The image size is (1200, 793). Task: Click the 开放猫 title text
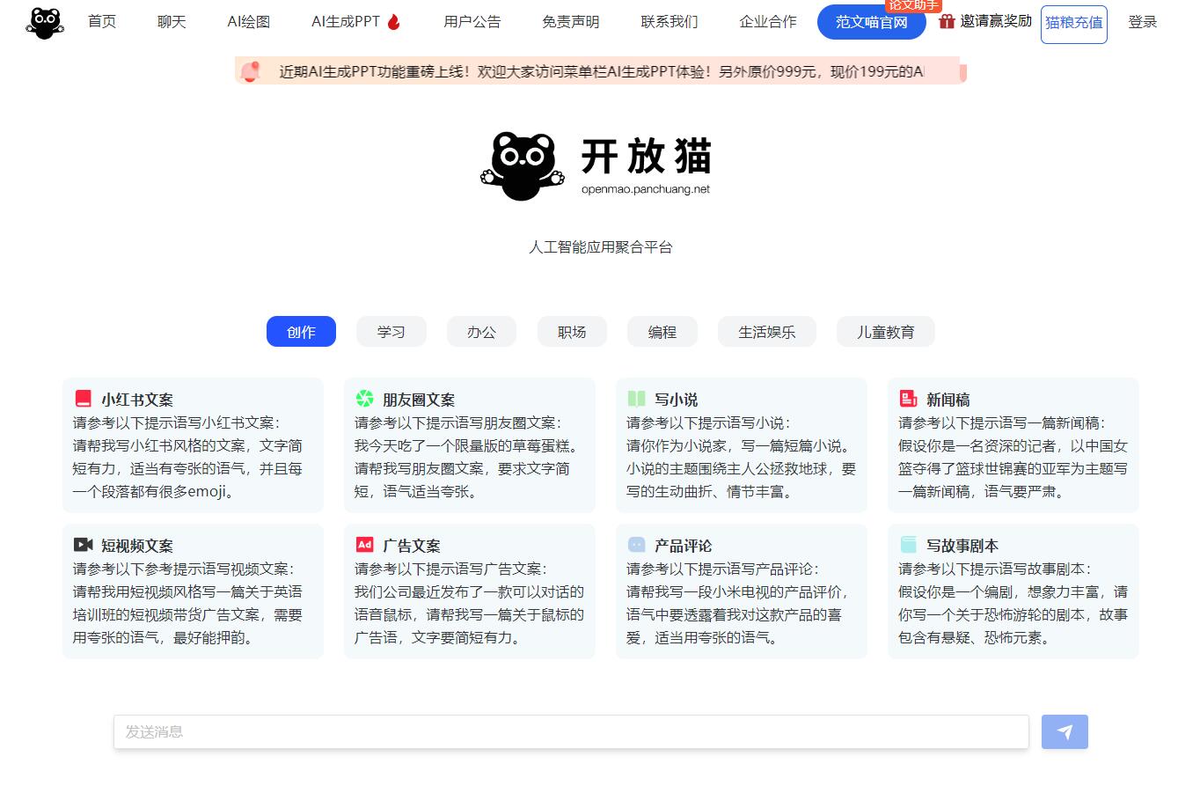click(647, 157)
